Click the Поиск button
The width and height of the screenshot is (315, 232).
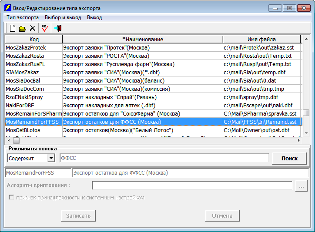289,159
